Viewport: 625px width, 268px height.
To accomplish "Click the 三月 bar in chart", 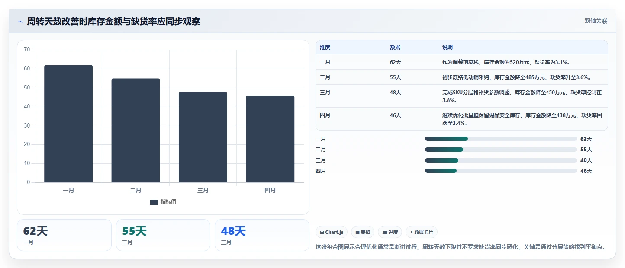I will click(203, 137).
